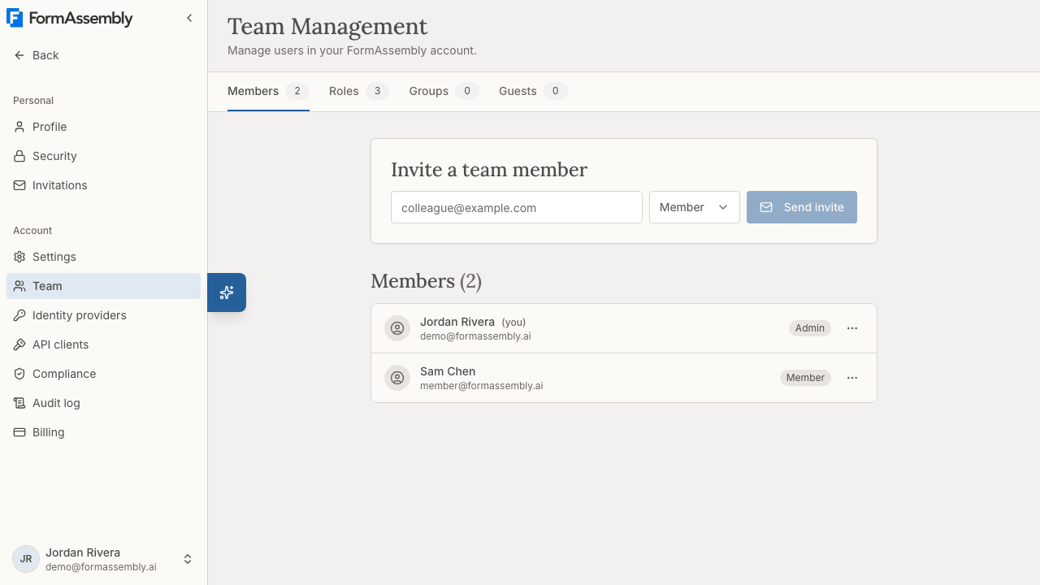The image size is (1040, 585).
Task: Focus the colleague email input field
Action: click(x=517, y=207)
